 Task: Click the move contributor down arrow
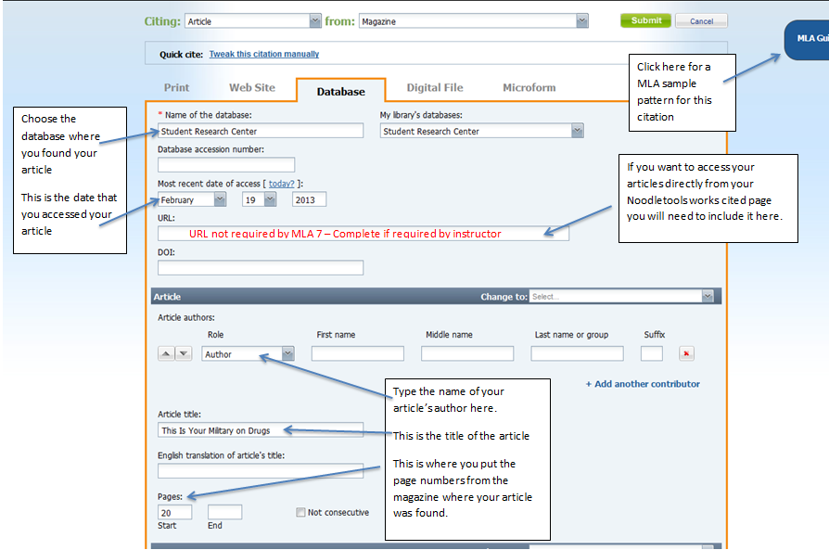184,353
